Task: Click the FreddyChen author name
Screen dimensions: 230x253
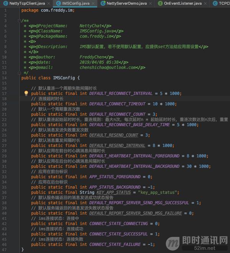Action: coord(92,57)
